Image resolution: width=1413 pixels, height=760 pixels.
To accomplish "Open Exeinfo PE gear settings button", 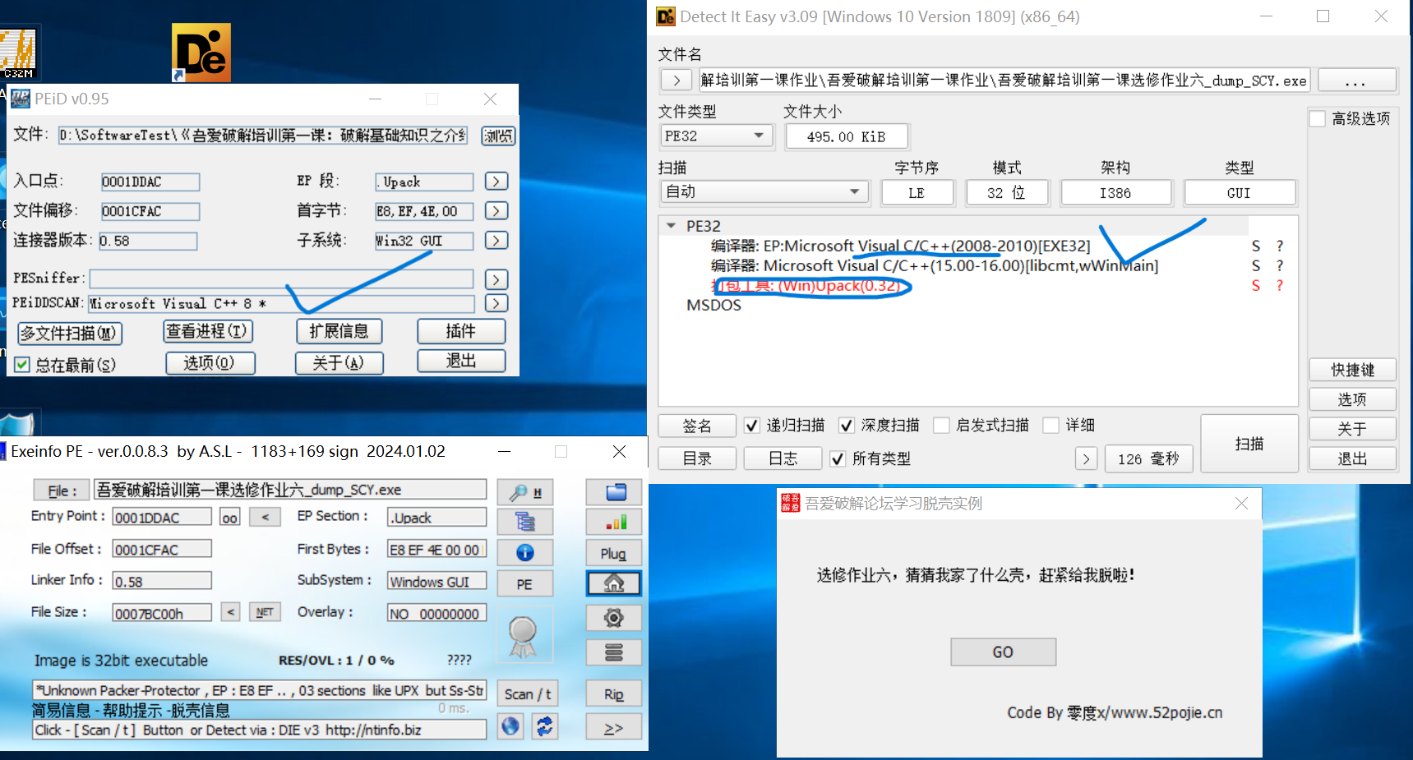I will pyautogui.click(x=614, y=618).
